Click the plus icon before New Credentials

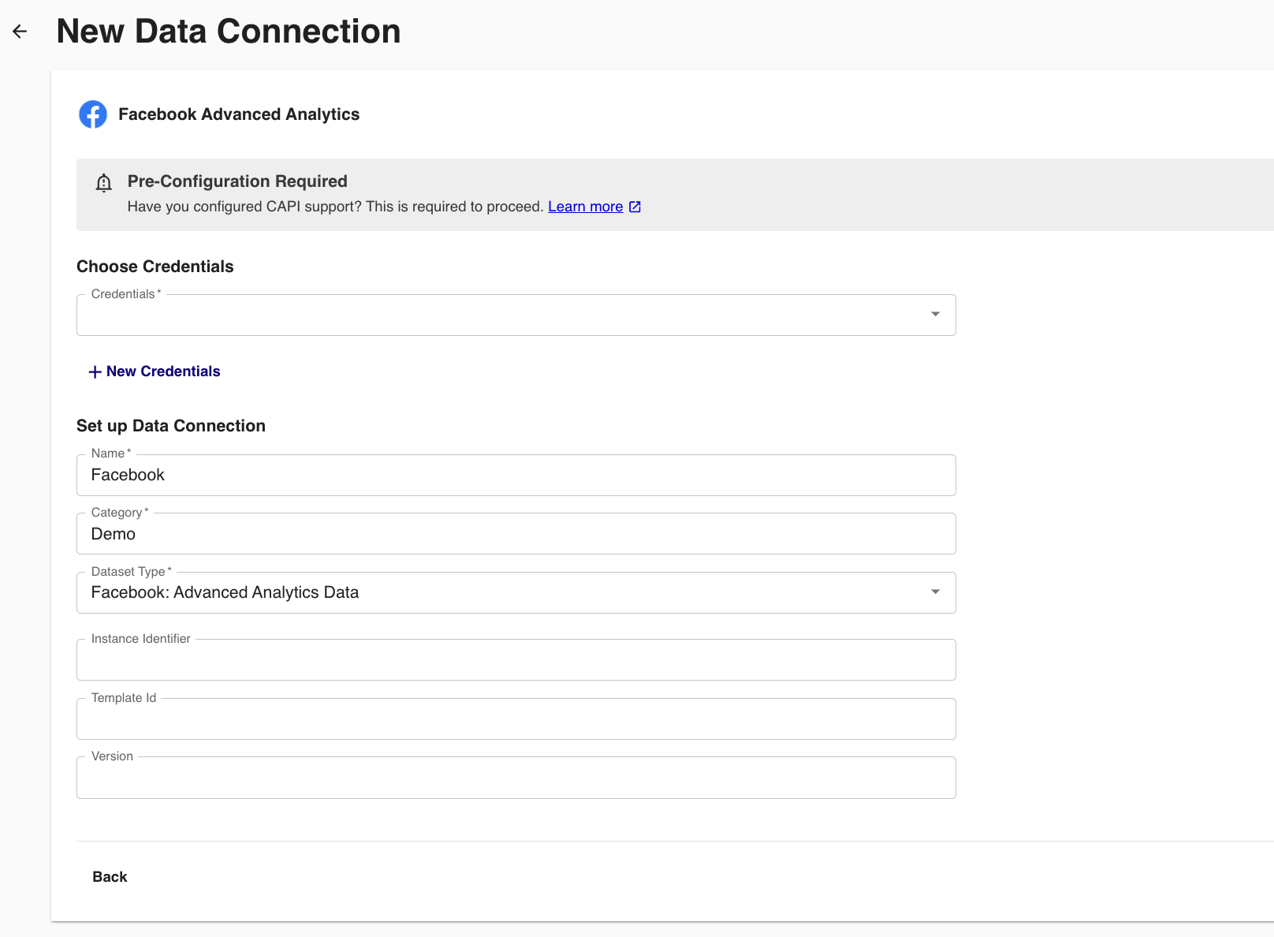click(x=95, y=371)
